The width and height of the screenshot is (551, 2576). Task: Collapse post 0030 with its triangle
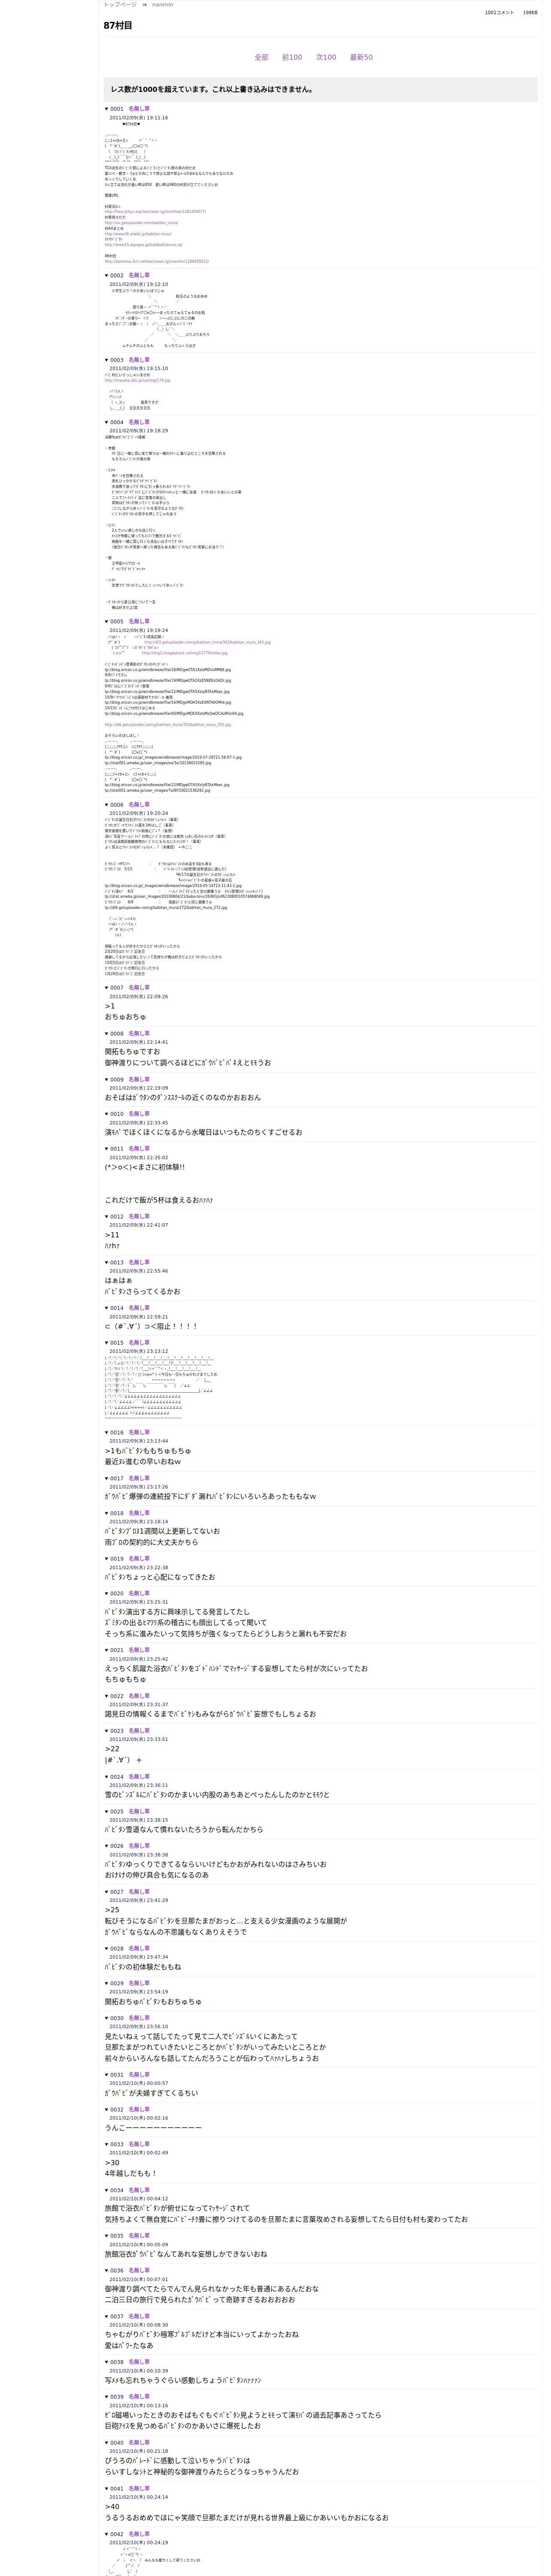(x=107, y=2018)
